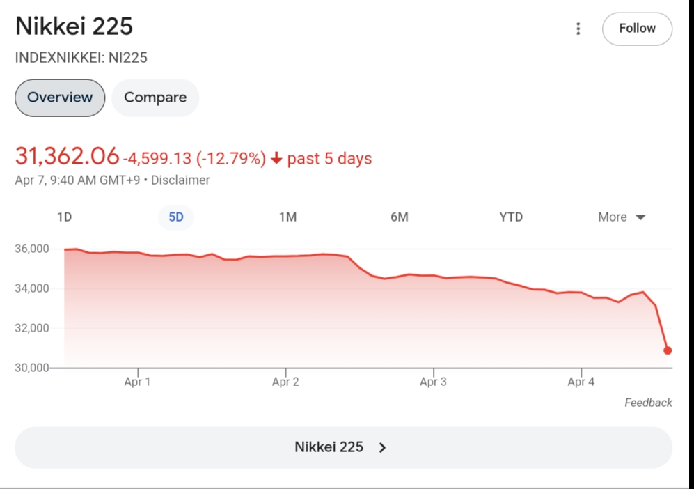Click the Nikkei 225 page title

tap(74, 27)
